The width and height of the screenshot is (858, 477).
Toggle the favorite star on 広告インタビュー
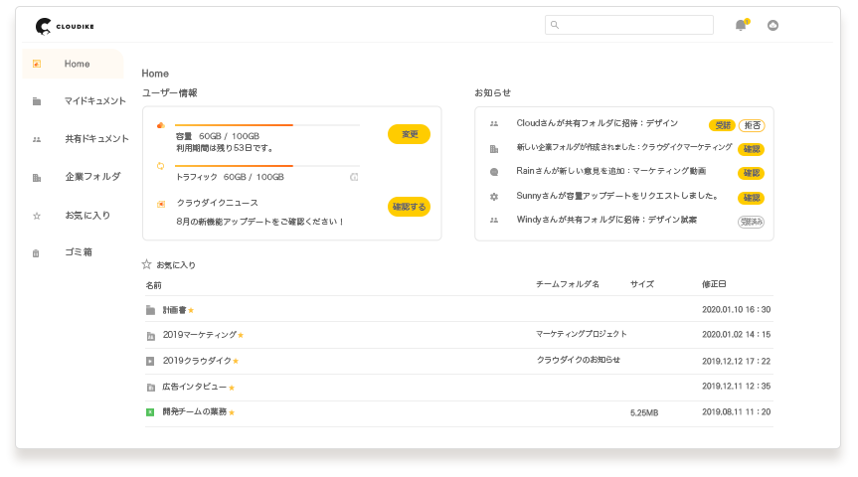[x=232, y=388]
